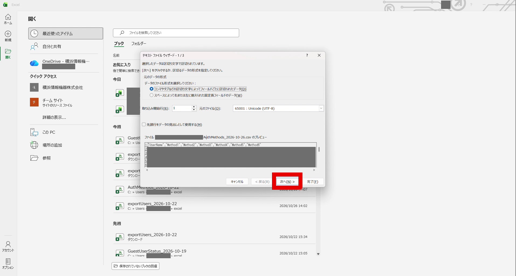Click the 完了(F) button
Viewport: 516px width, 276px height.
tap(312, 182)
